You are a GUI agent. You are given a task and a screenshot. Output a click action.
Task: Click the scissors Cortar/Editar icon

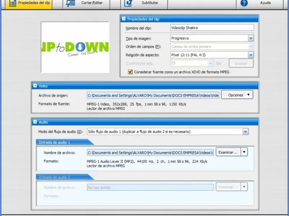[x=70, y=3]
